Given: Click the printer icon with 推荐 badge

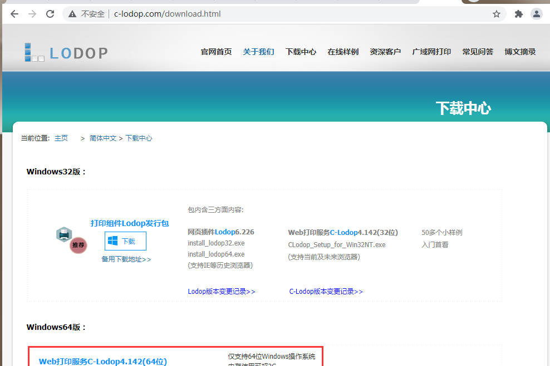Looking at the screenshot, I should coord(71,240).
